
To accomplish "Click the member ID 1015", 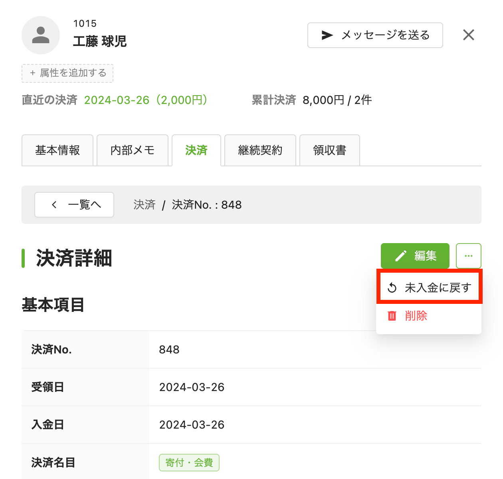I will click(x=85, y=24).
